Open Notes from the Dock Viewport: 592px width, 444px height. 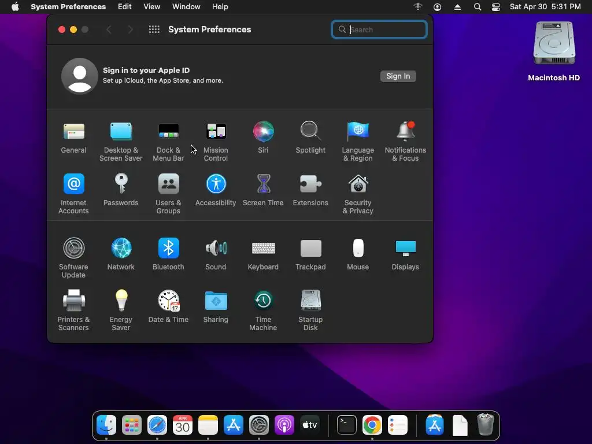pyautogui.click(x=208, y=425)
